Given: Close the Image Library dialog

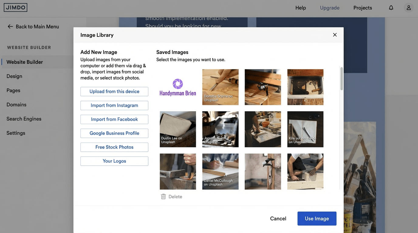Looking at the screenshot, I should click(335, 35).
